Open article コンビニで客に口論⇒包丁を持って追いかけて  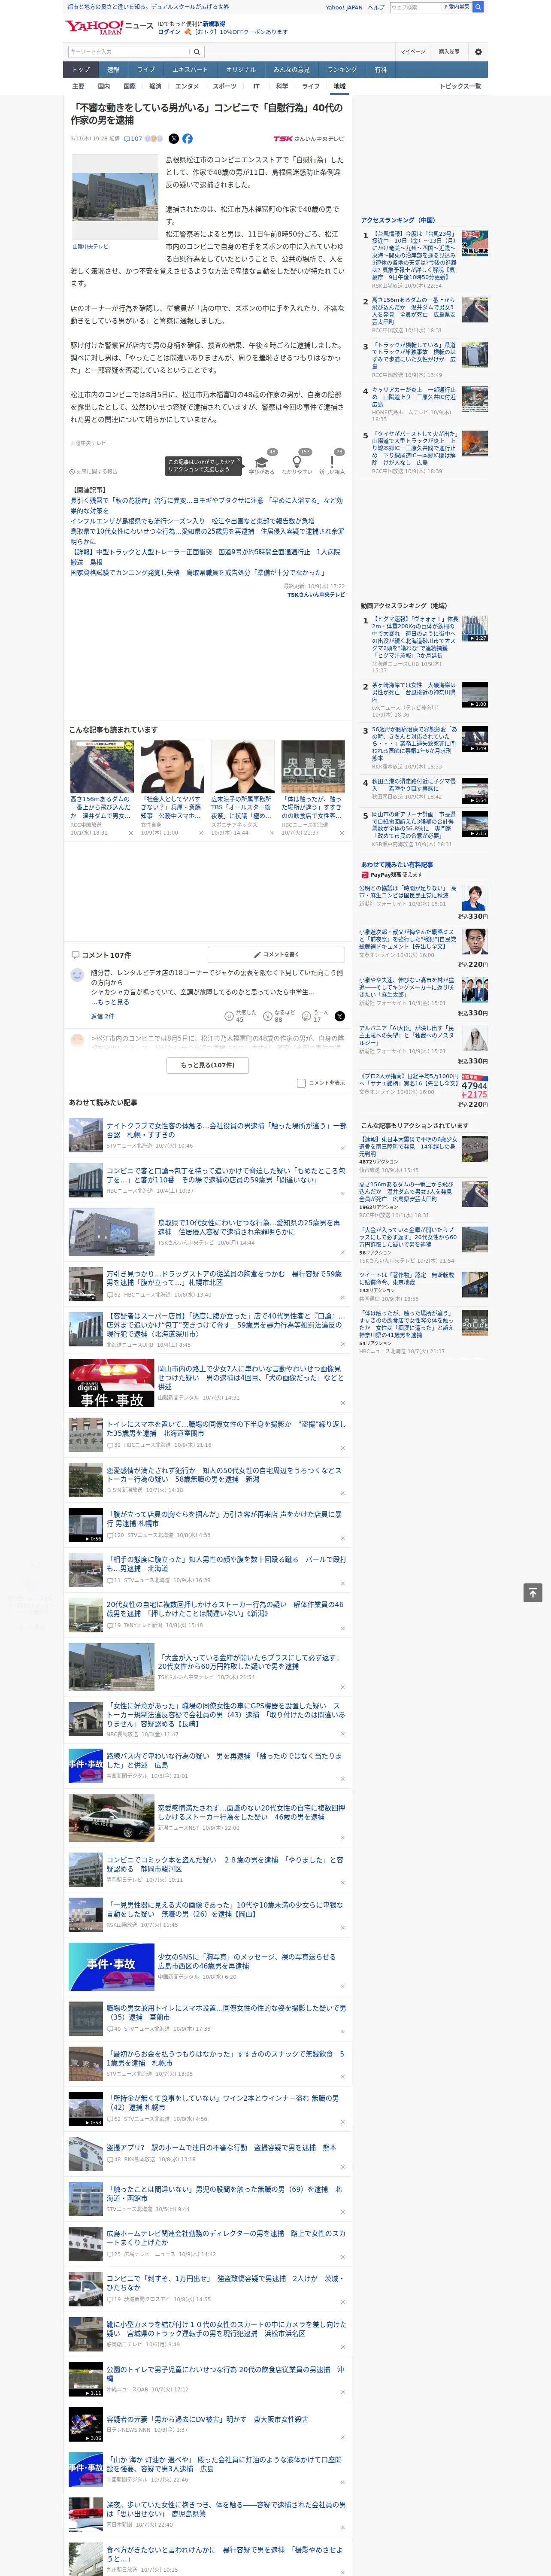[226, 1175]
